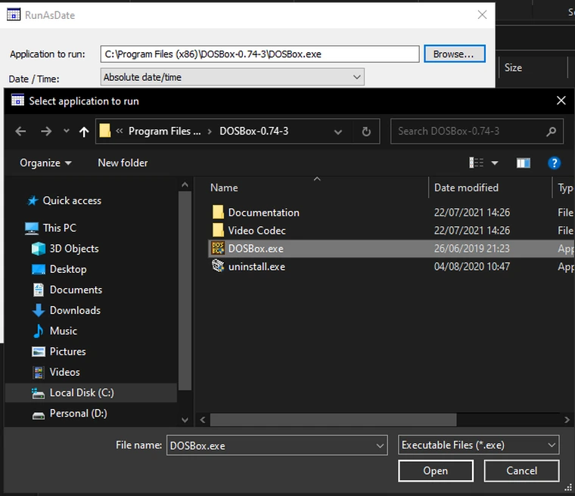Click Browse... in RunAsDate window
The width and height of the screenshot is (575, 496).
(x=455, y=54)
